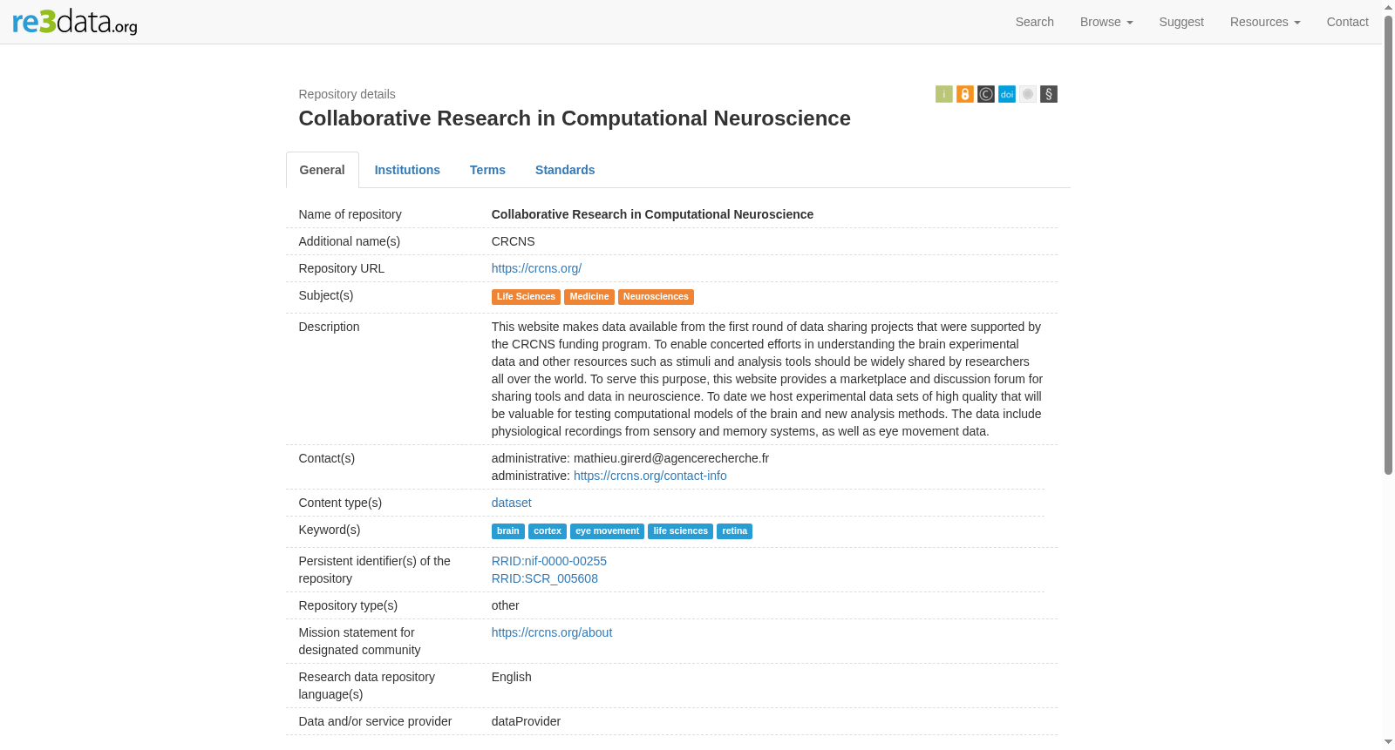Open the Suggest page in navigation

point(1181,22)
